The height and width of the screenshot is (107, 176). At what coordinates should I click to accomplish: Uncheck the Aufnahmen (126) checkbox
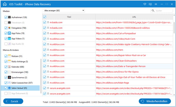click(6, 17)
